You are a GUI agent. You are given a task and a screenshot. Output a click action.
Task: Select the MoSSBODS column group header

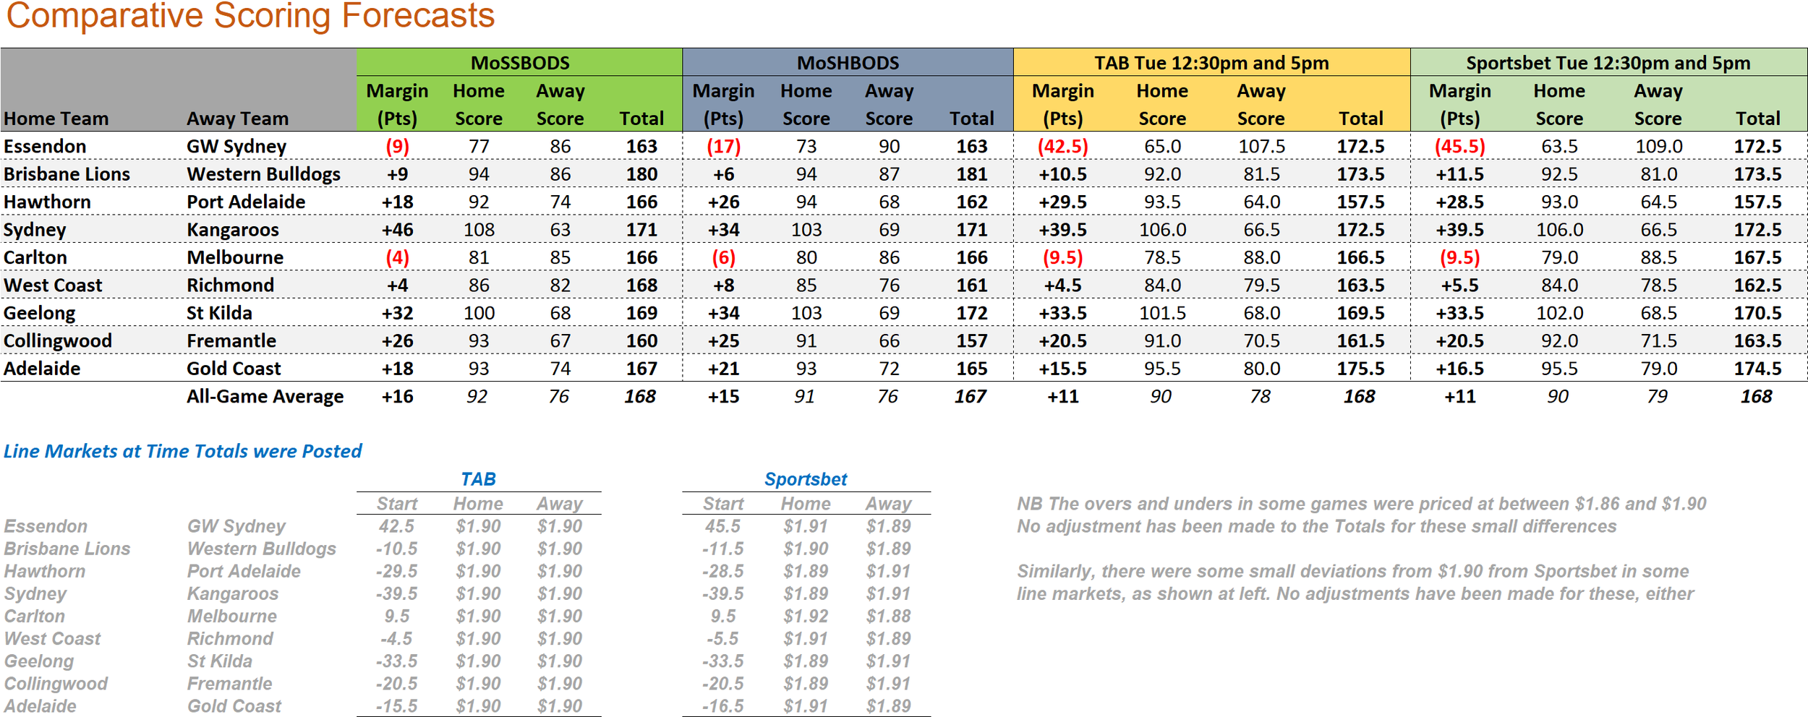519,63
